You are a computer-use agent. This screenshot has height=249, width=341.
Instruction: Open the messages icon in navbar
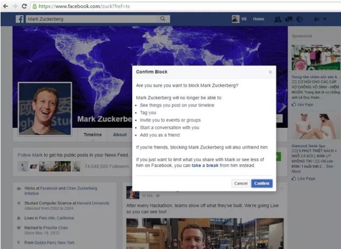[288, 19]
